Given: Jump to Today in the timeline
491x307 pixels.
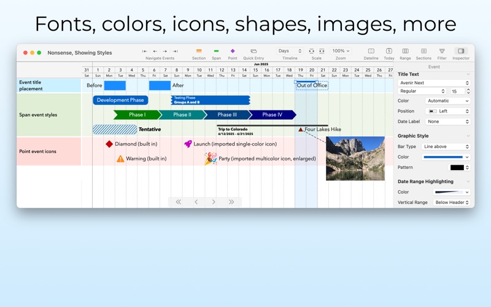Looking at the screenshot, I should pyautogui.click(x=389, y=51).
